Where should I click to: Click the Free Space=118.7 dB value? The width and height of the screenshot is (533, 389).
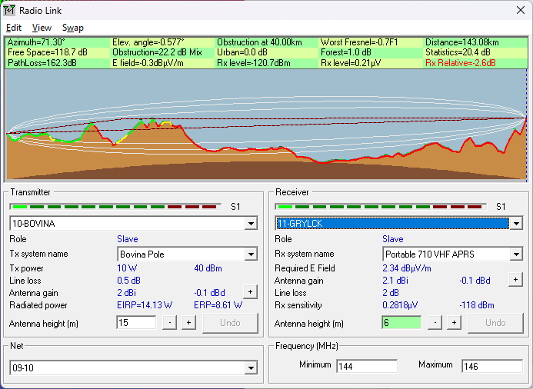tap(47, 52)
